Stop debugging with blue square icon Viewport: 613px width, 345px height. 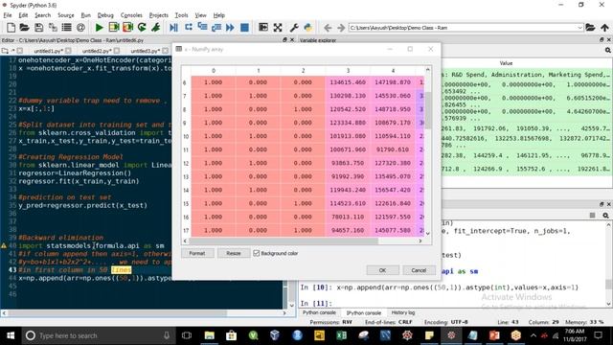244,28
